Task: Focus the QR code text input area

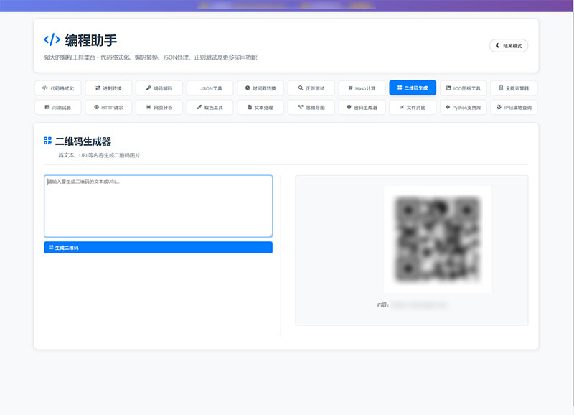Action: coord(158,206)
